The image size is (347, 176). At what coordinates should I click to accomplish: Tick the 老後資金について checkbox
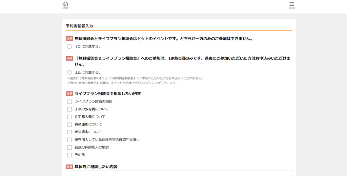69,132
